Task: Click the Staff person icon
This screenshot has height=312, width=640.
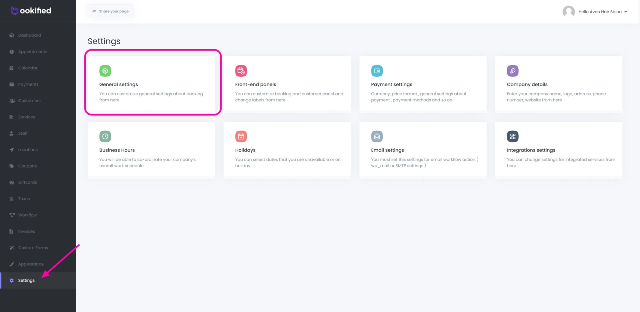Action: point(11,133)
